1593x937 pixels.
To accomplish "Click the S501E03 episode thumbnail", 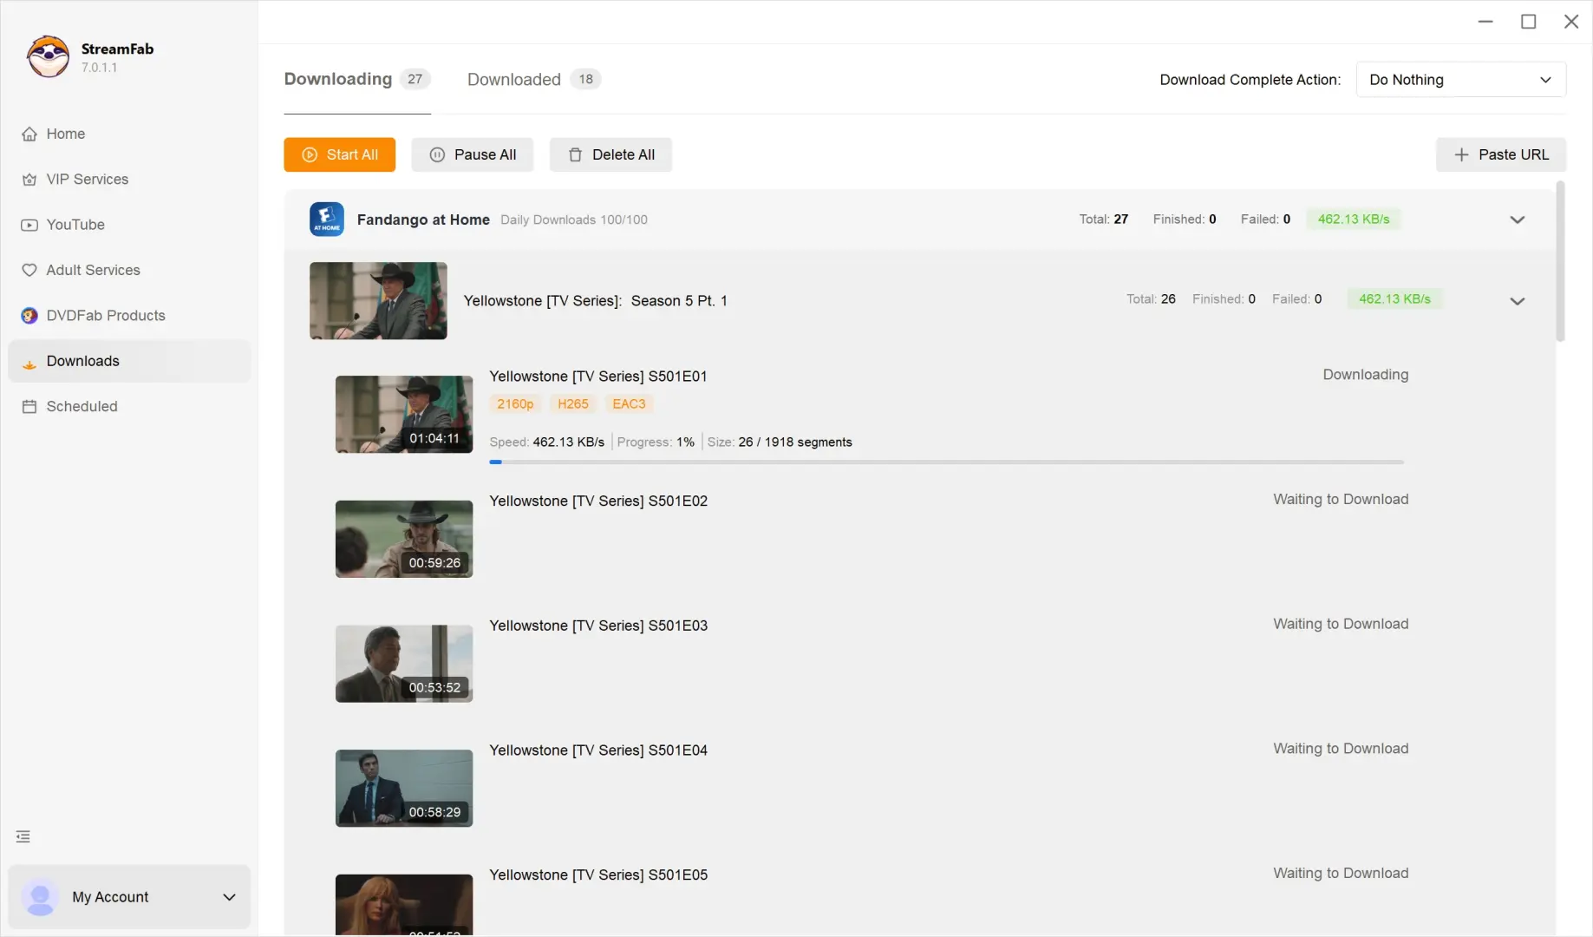I will point(404,664).
